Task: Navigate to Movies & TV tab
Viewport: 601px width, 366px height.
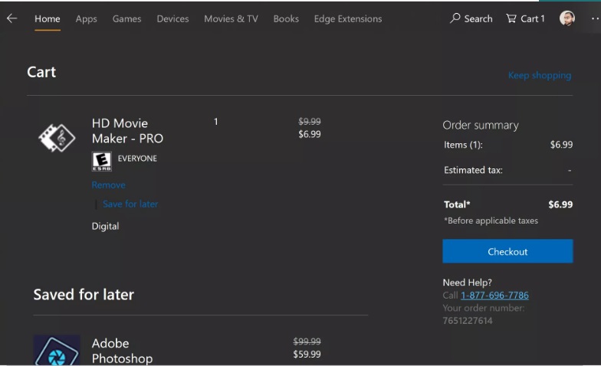Action: click(x=231, y=18)
